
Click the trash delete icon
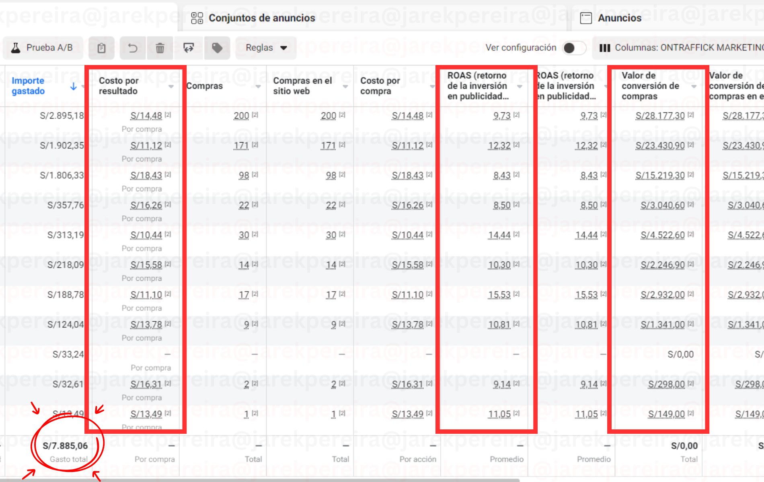coord(160,48)
